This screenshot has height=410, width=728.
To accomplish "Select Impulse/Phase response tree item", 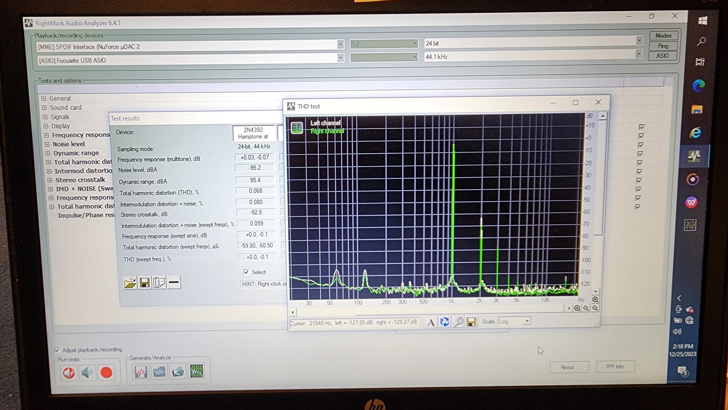I will click(x=86, y=215).
